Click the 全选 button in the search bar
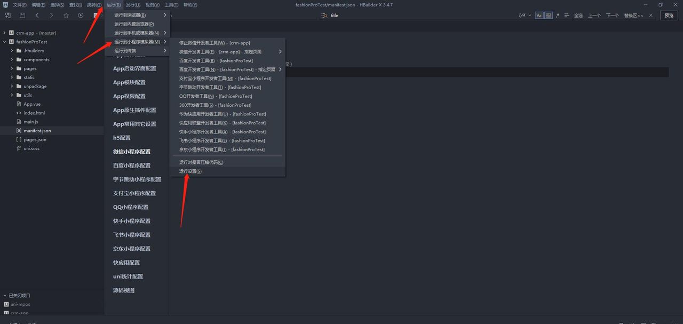Viewport: 683px width, 324px height. pos(578,15)
